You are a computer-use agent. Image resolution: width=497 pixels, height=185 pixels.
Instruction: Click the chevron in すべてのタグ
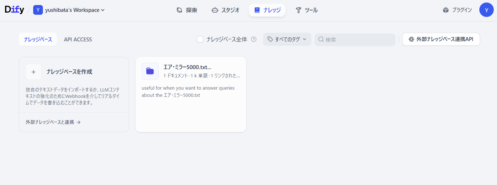click(x=305, y=39)
